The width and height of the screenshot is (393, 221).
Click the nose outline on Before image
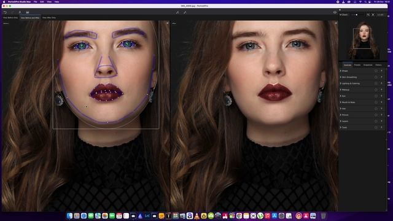(x=106, y=67)
